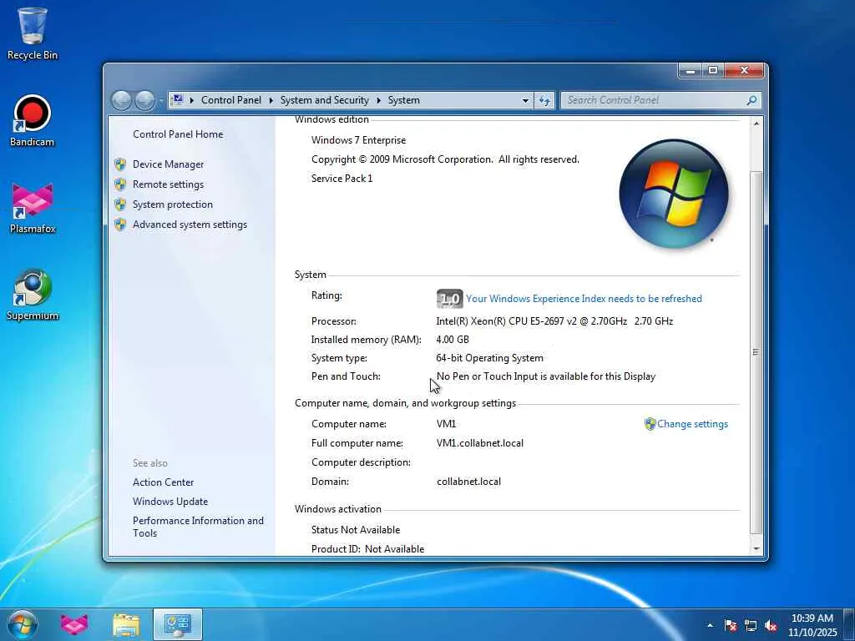Click the Windows Start orb
Image resolution: width=855 pixels, height=641 pixels.
click(x=23, y=624)
